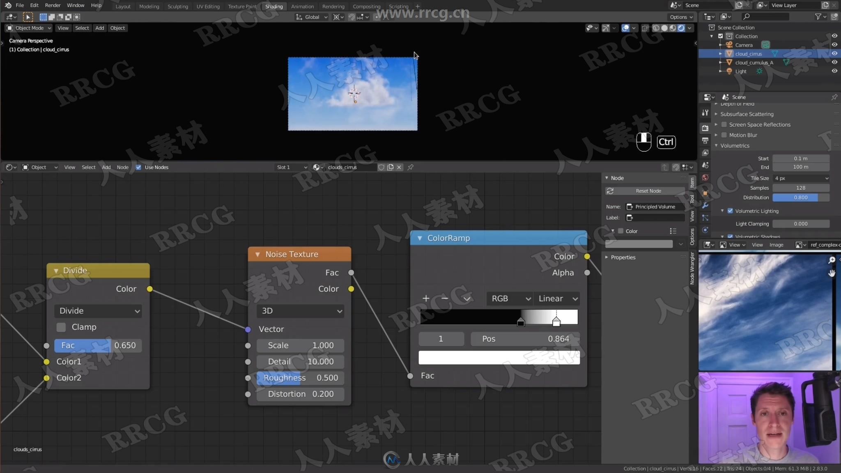
Task: Open the Divide blend mode dropdown
Action: pos(98,311)
